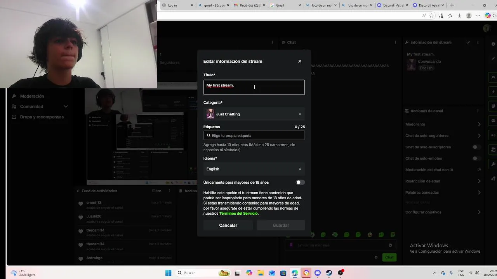497x279 pixels.
Task: Open Drops y recompensas in sidebar
Action: pyautogui.click(x=42, y=117)
